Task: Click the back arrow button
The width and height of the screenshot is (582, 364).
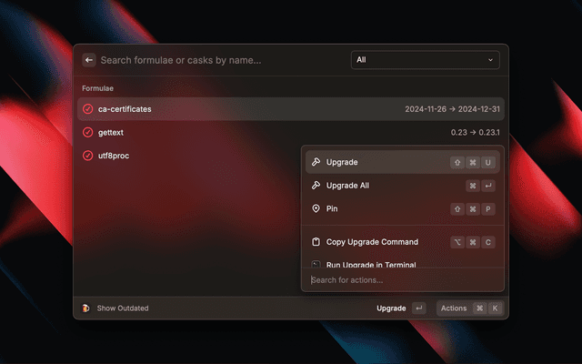Action: tap(89, 60)
